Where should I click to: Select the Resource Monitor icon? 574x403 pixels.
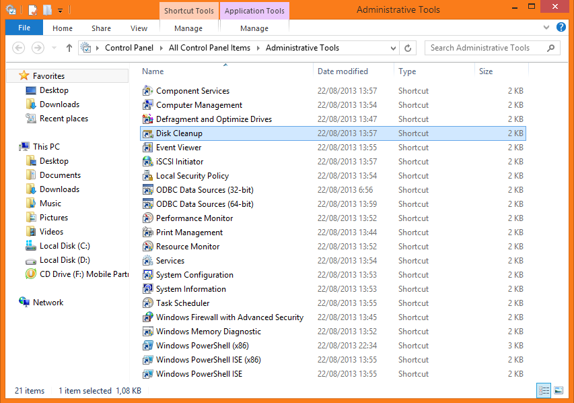click(x=147, y=247)
